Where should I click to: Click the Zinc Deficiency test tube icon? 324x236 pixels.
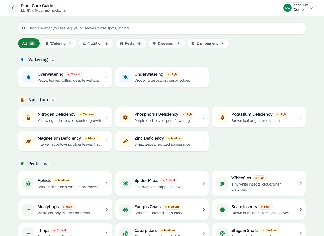coord(125,141)
